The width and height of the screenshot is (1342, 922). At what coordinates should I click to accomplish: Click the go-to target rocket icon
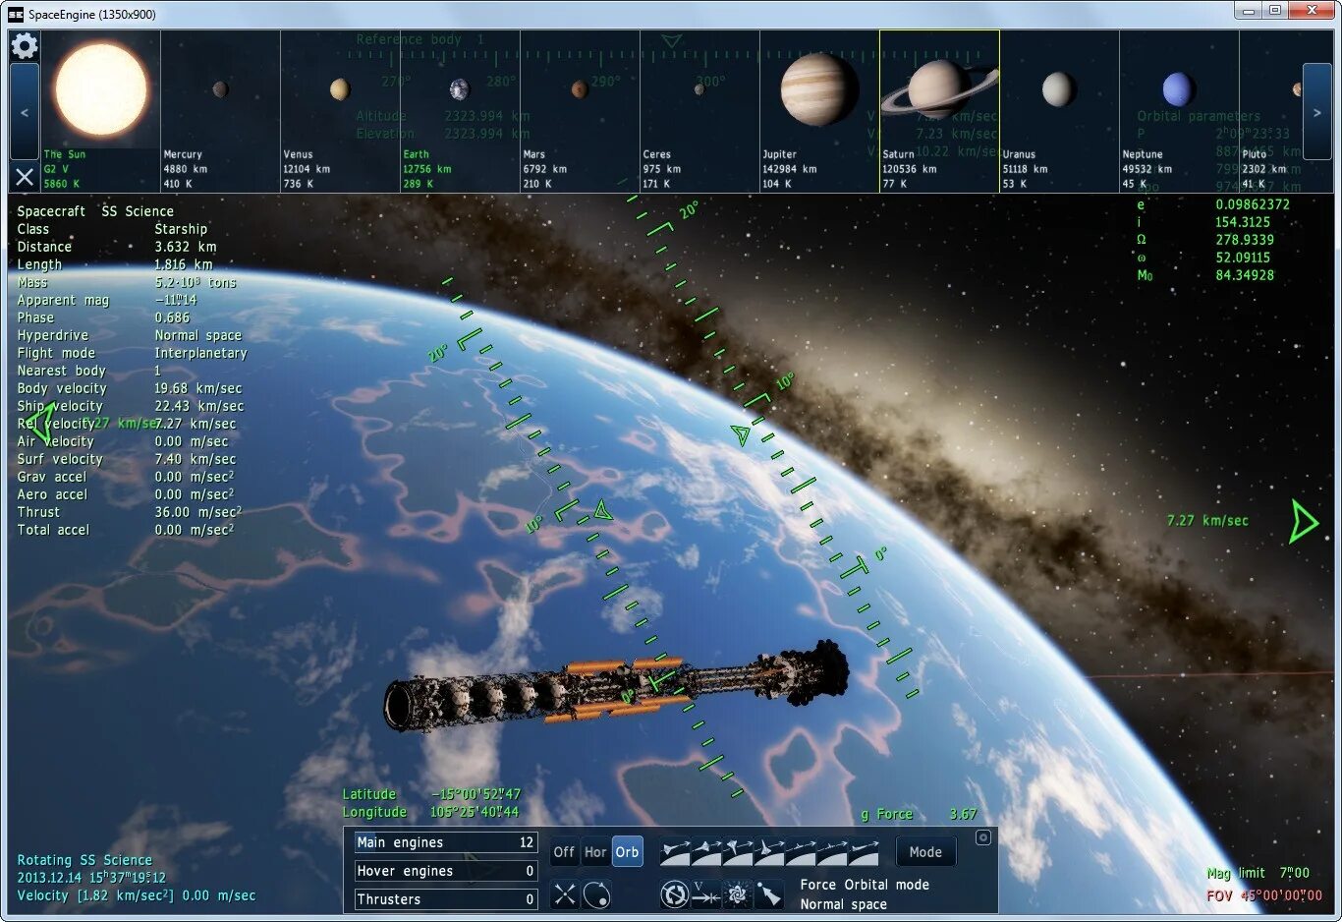769,894
